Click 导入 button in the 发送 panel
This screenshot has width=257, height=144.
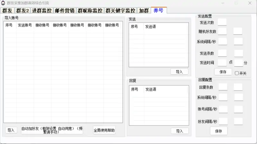[x=179, y=72]
